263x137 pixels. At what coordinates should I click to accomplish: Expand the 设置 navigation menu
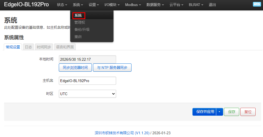93,5
